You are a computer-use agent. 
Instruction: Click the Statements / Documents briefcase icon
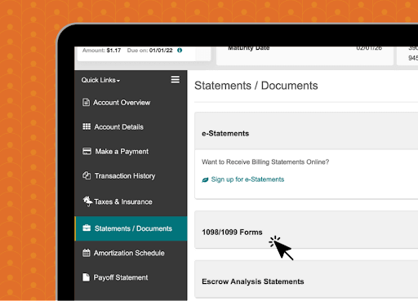tap(87, 228)
